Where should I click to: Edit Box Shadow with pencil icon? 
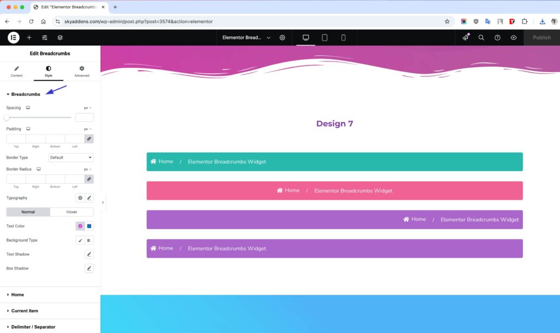pyautogui.click(x=89, y=268)
